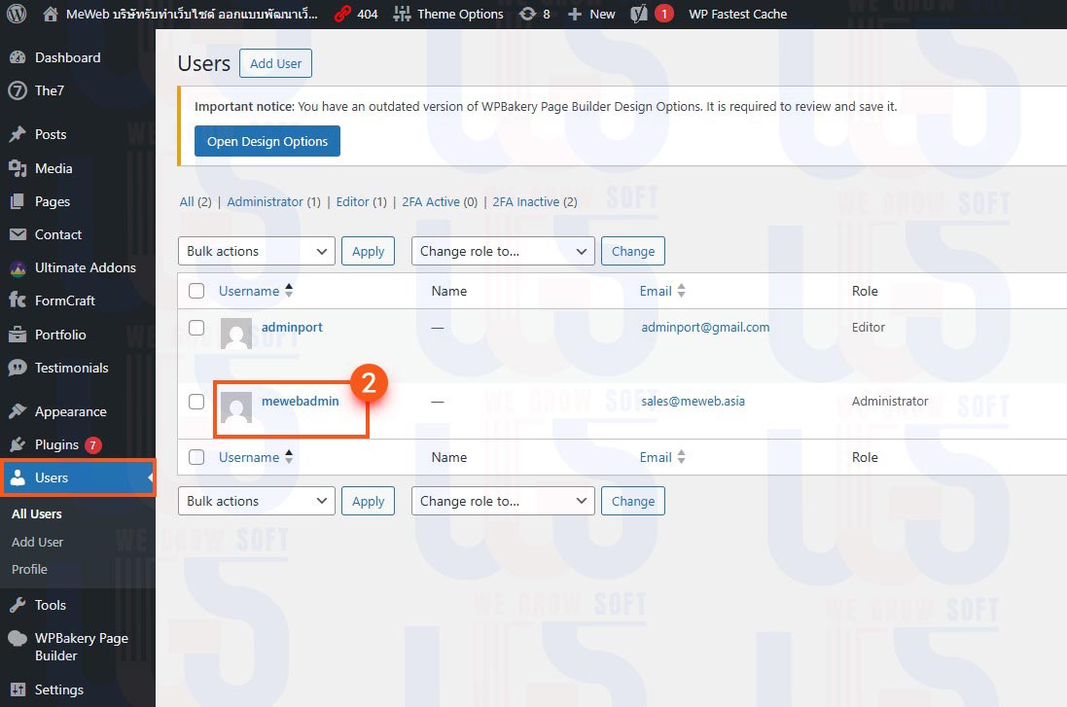Open broken links 404 icon
This screenshot has height=707, width=1067.
point(342,14)
